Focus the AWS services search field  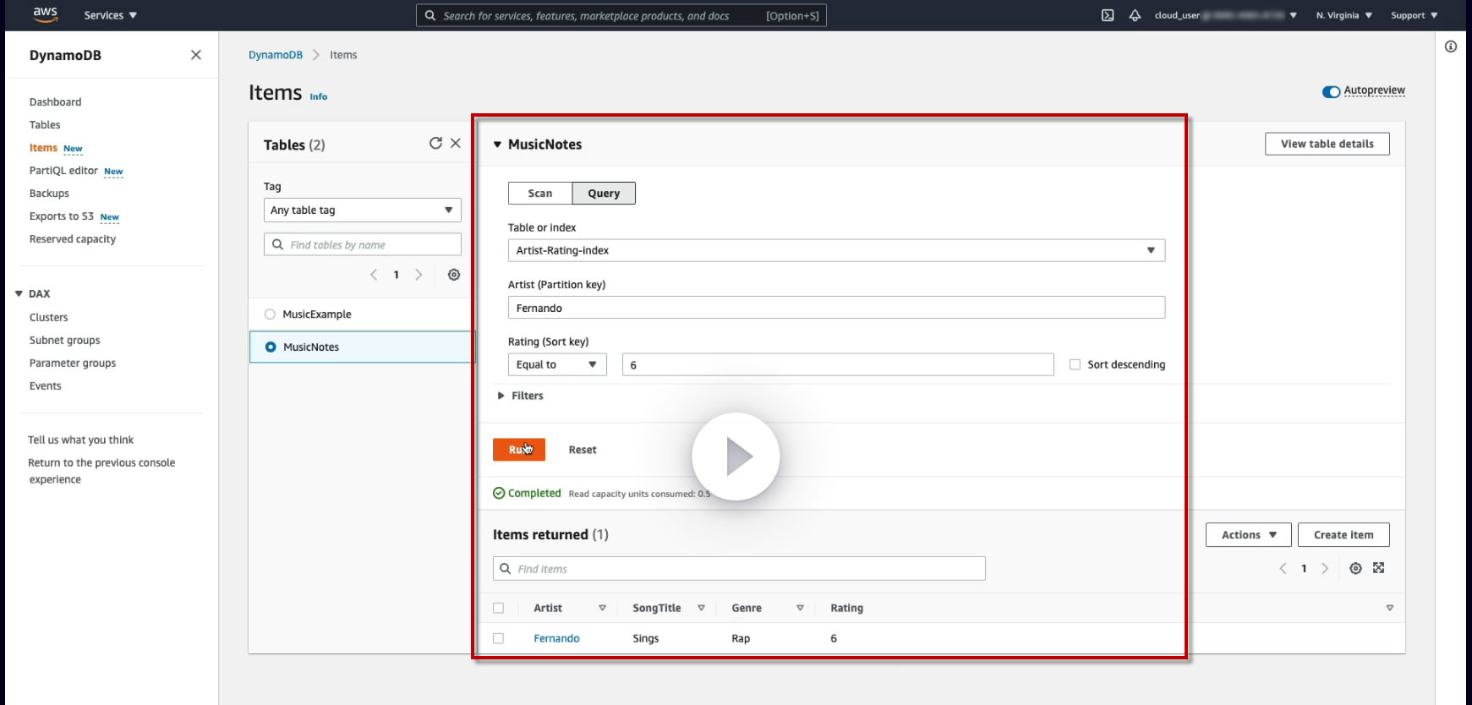pyautogui.click(x=621, y=15)
